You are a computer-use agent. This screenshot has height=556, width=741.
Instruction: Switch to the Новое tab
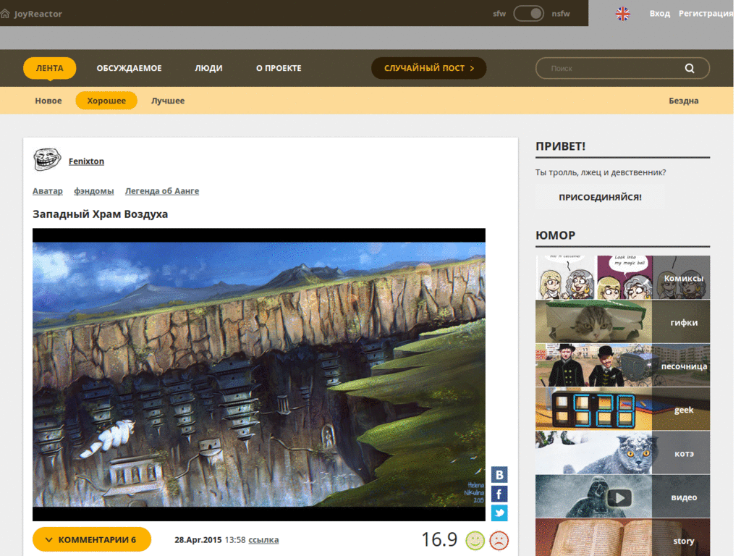(48, 101)
